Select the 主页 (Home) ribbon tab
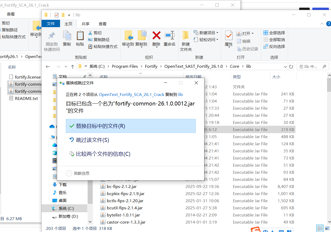331x232 pixels. tap(68, 24)
